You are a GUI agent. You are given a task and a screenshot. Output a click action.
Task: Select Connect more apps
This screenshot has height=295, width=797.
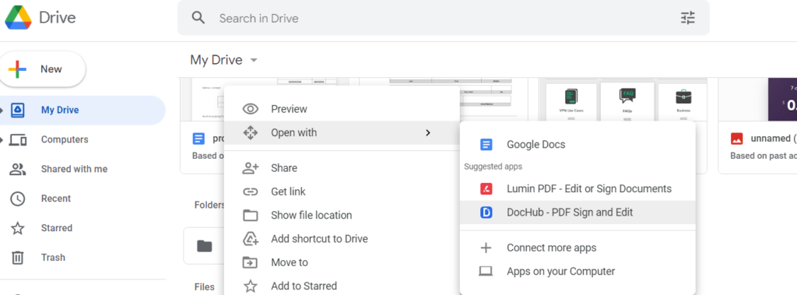pos(577,248)
